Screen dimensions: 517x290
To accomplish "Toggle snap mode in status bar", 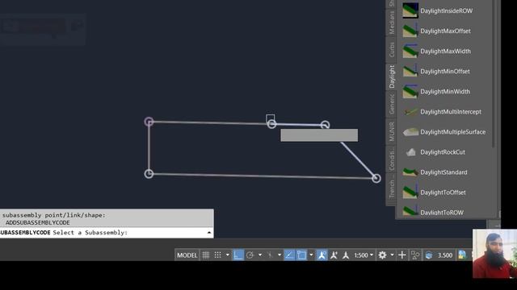I will click(x=217, y=255).
